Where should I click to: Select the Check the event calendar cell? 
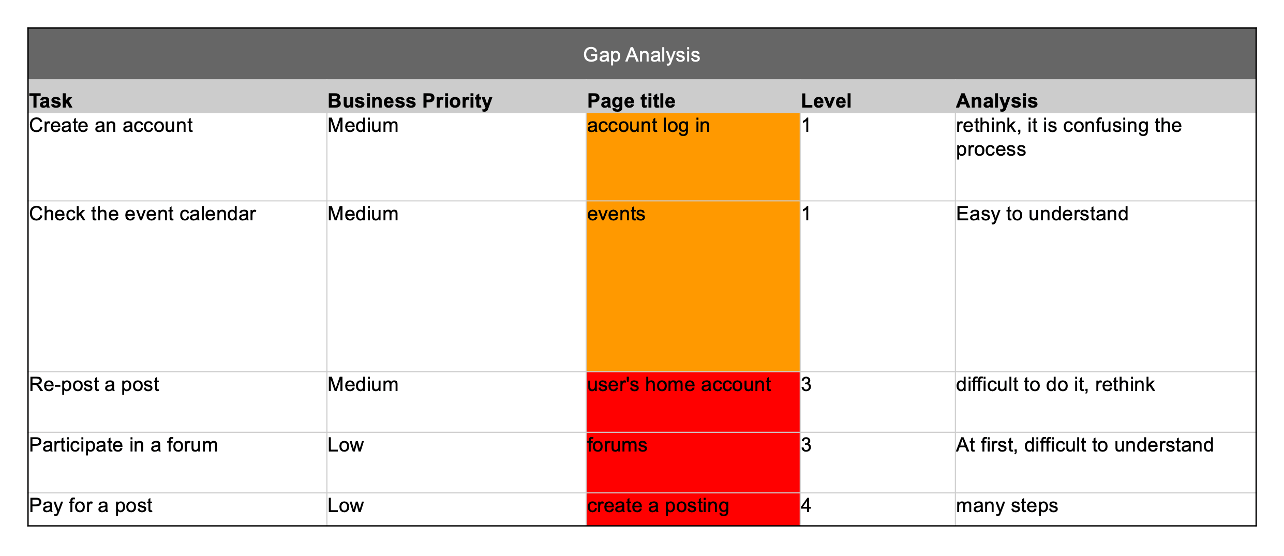(x=142, y=214)
